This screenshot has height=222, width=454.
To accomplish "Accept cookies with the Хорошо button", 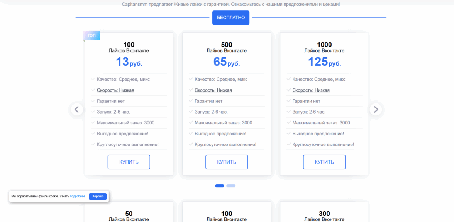I will tap(98, 196).
